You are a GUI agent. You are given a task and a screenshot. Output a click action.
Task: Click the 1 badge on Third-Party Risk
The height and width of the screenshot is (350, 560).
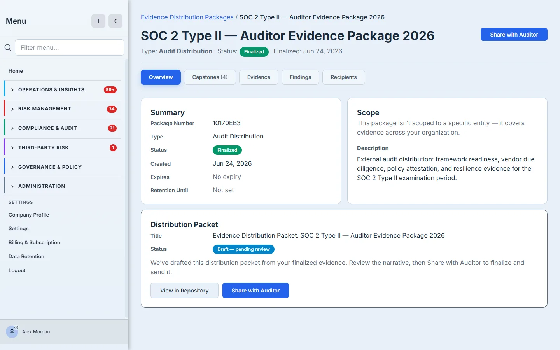(113, 148)
